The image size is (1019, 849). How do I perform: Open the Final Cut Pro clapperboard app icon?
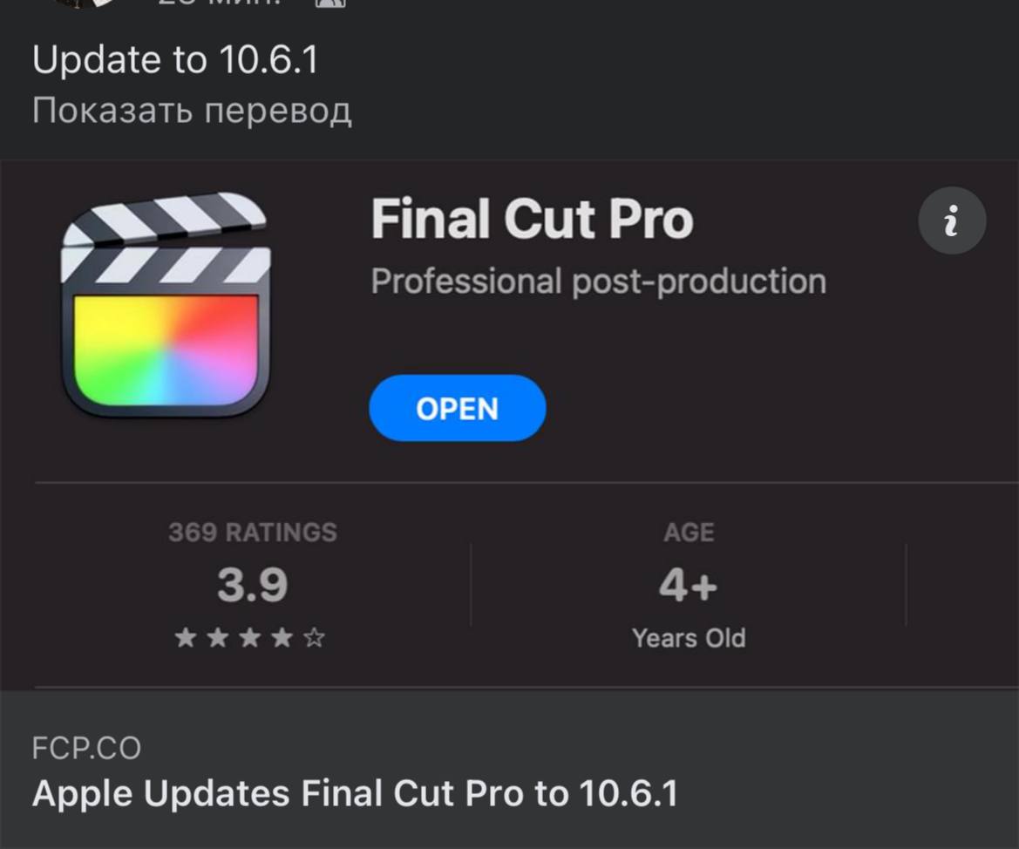[x=166, y=304]
